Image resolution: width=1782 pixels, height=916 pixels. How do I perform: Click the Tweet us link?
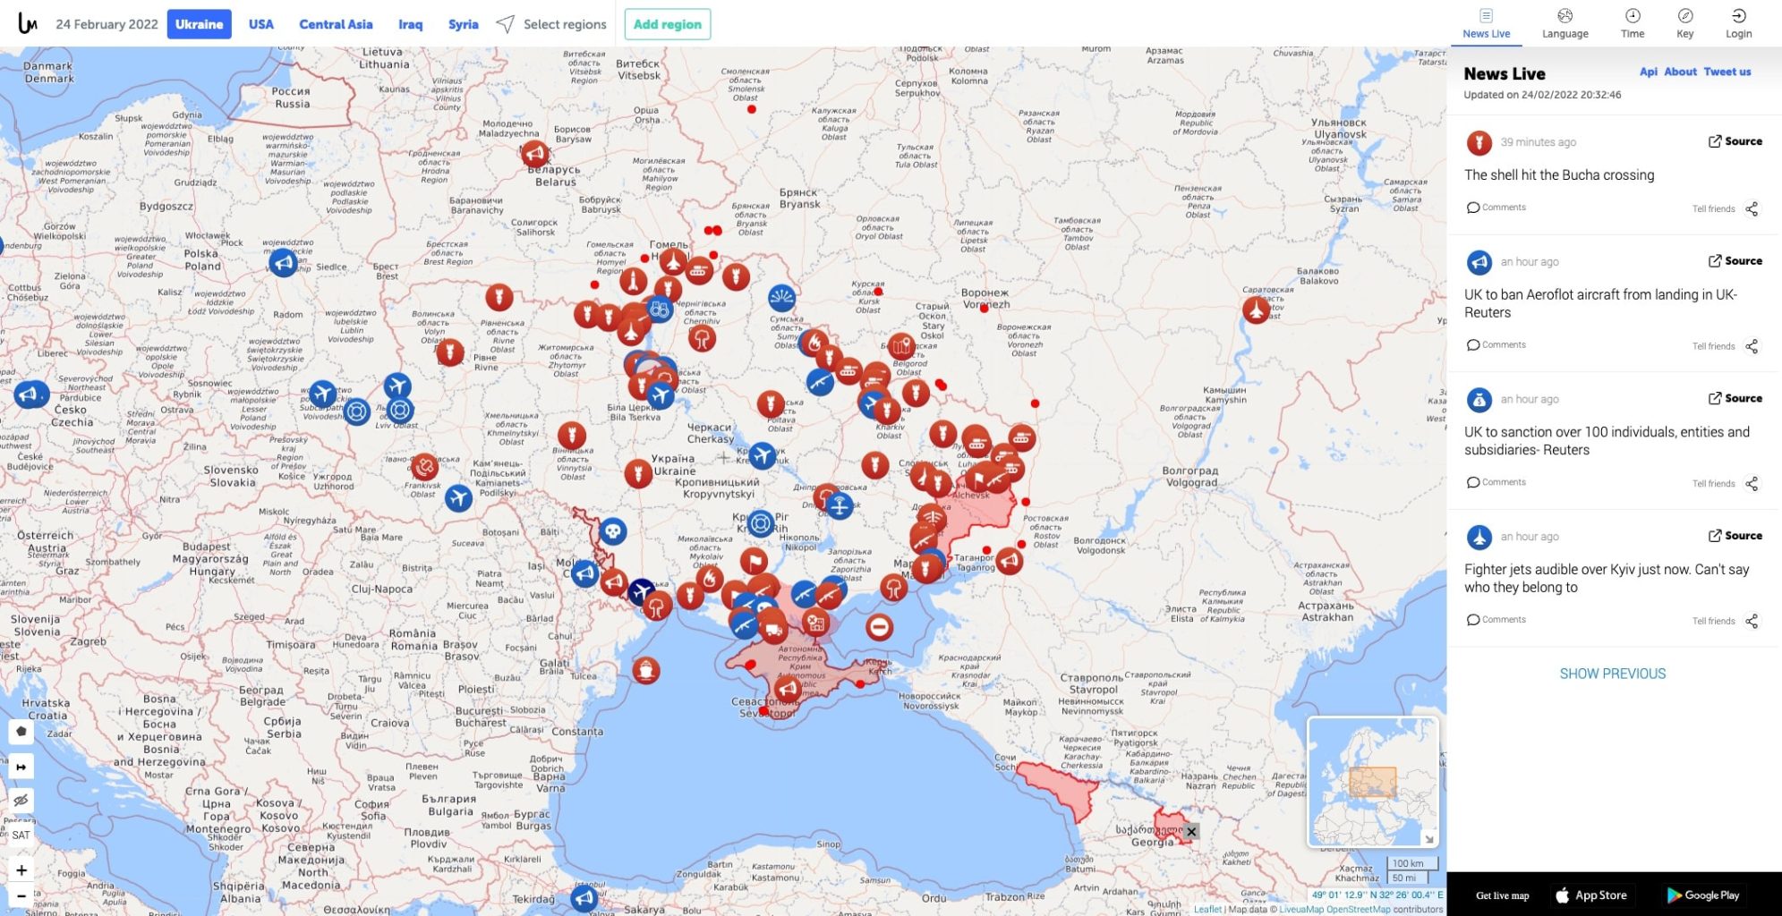pos(1727,72)
